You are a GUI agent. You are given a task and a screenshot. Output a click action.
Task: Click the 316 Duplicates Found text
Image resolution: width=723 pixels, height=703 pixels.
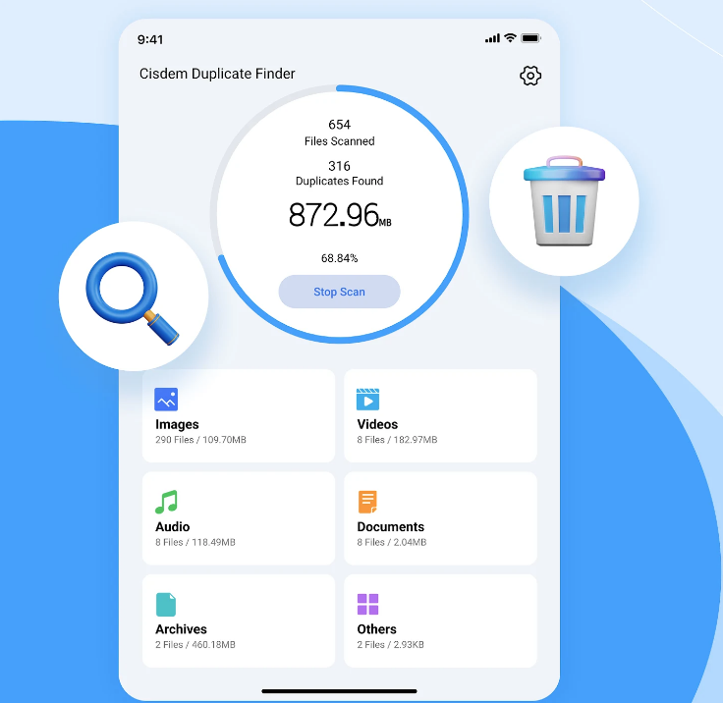click(x=339, y=173)
